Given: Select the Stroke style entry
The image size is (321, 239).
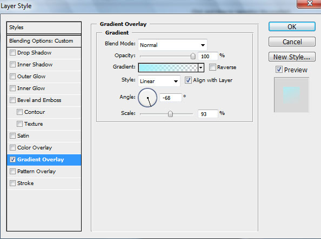Looking at the screenshot, I should [x=44, y=183].
